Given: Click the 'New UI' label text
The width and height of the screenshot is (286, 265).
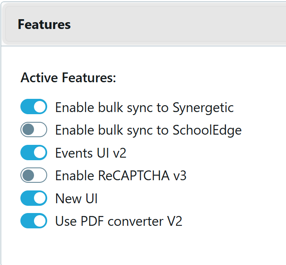Looking at the screenshot, I should (76, 199).
